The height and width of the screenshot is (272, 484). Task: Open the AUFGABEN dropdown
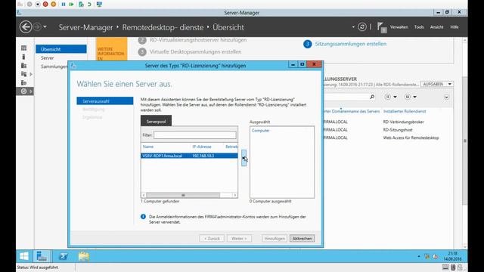(437, 84)
